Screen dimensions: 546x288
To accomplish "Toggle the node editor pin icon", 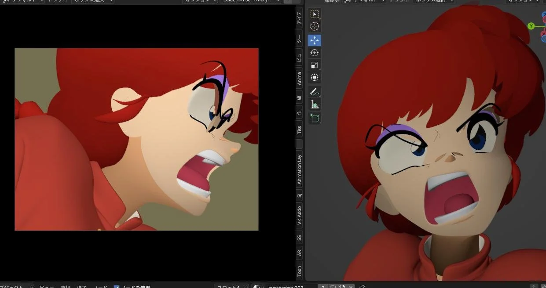I will point(362,287).
